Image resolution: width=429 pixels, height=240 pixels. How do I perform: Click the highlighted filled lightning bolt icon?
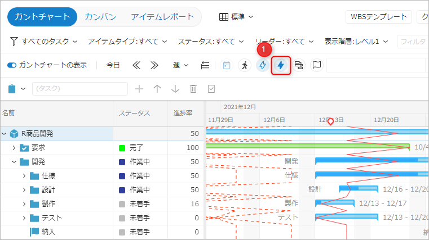(281, 65)
